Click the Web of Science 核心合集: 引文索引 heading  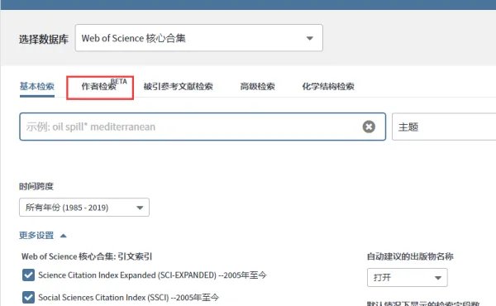[x=87, y=256]
